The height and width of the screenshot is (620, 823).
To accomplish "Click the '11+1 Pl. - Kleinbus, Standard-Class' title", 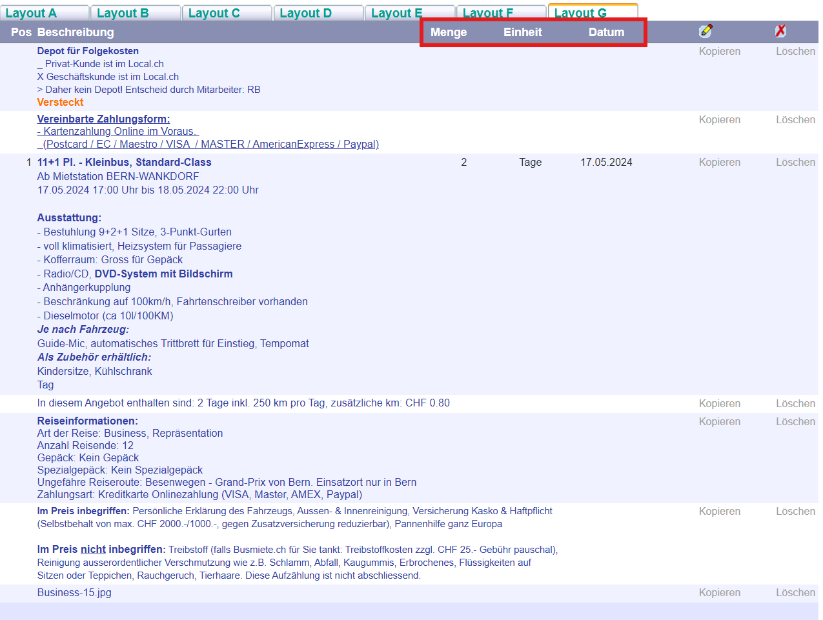I will pos(125,163).
